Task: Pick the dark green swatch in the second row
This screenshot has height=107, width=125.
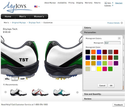Action: (116, 57)
